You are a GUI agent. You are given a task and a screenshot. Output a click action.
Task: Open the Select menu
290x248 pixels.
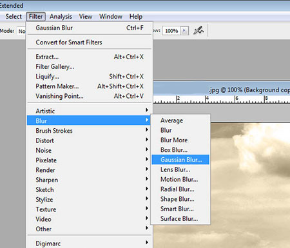tap(14, 17)
